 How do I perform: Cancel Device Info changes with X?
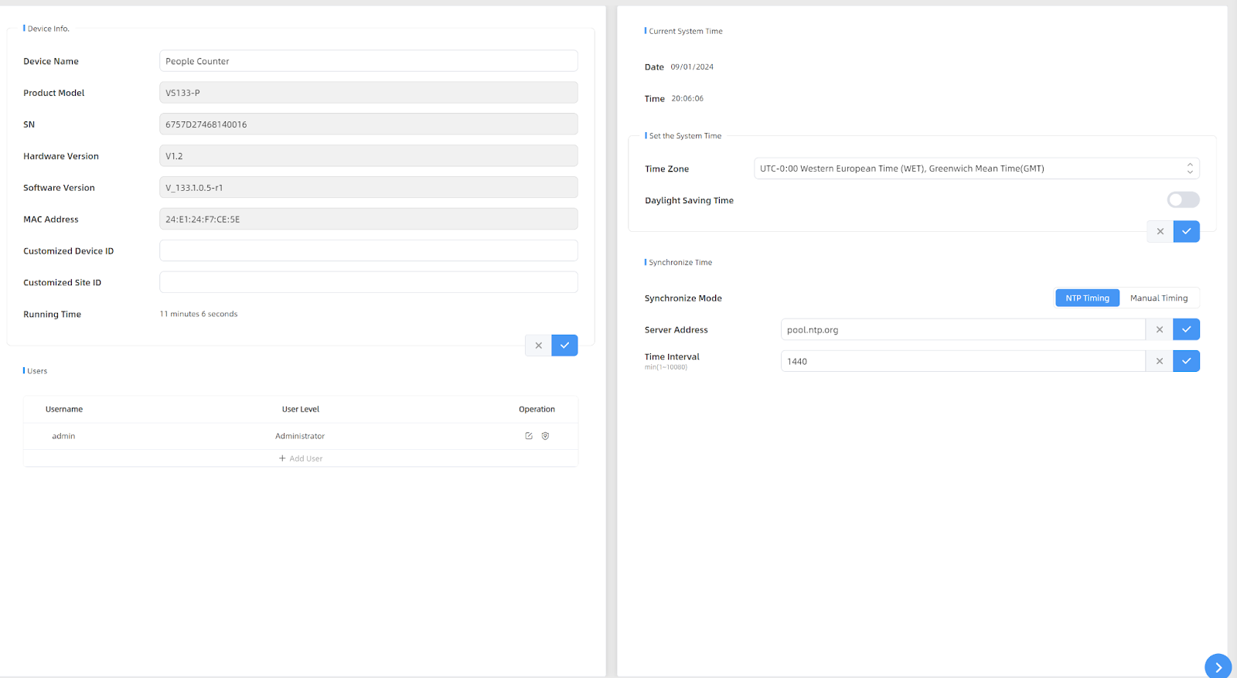click(x=538, y=346)
